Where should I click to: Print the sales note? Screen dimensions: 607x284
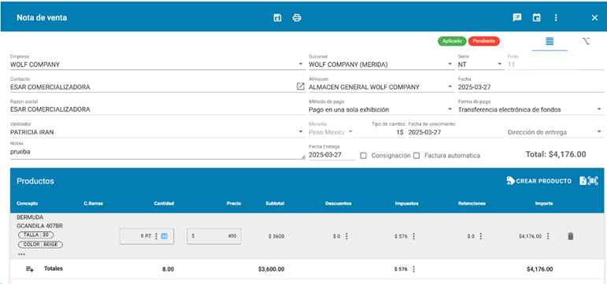[297, 18]
